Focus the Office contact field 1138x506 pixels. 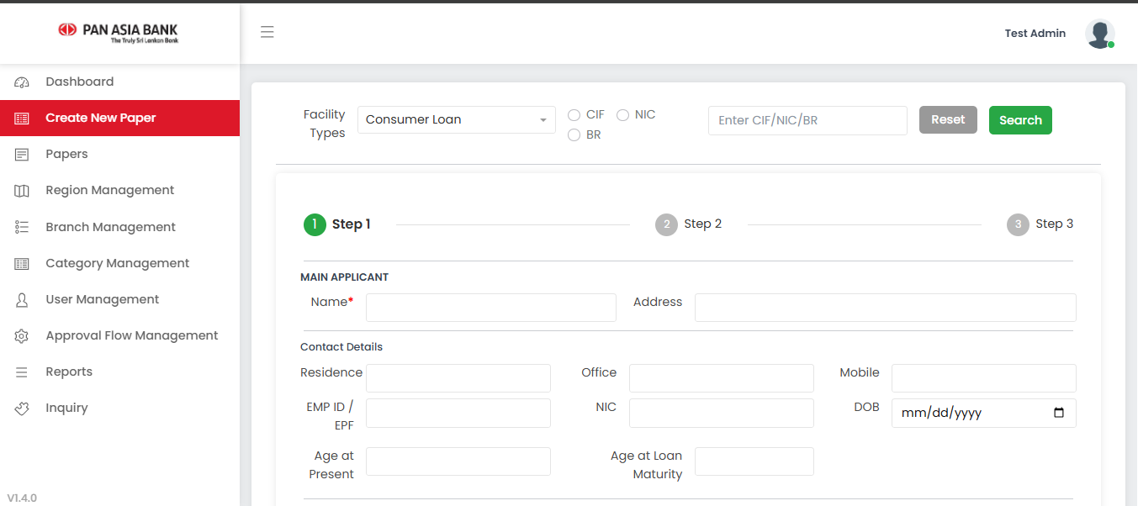tap(722, 378)
